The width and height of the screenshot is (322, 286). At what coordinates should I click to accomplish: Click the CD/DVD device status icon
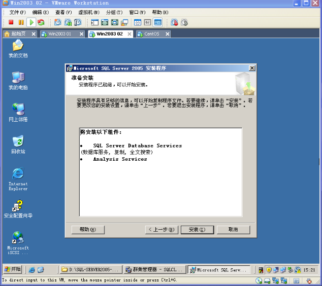pyautogui.click(x=259, y=280)
